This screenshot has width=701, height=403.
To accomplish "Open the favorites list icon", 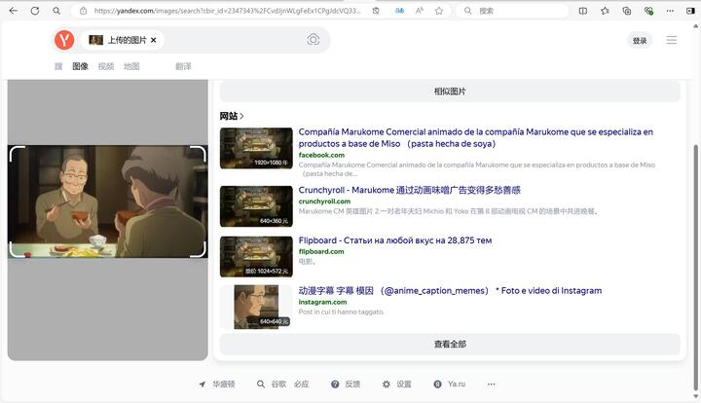I will pos(605,11).
